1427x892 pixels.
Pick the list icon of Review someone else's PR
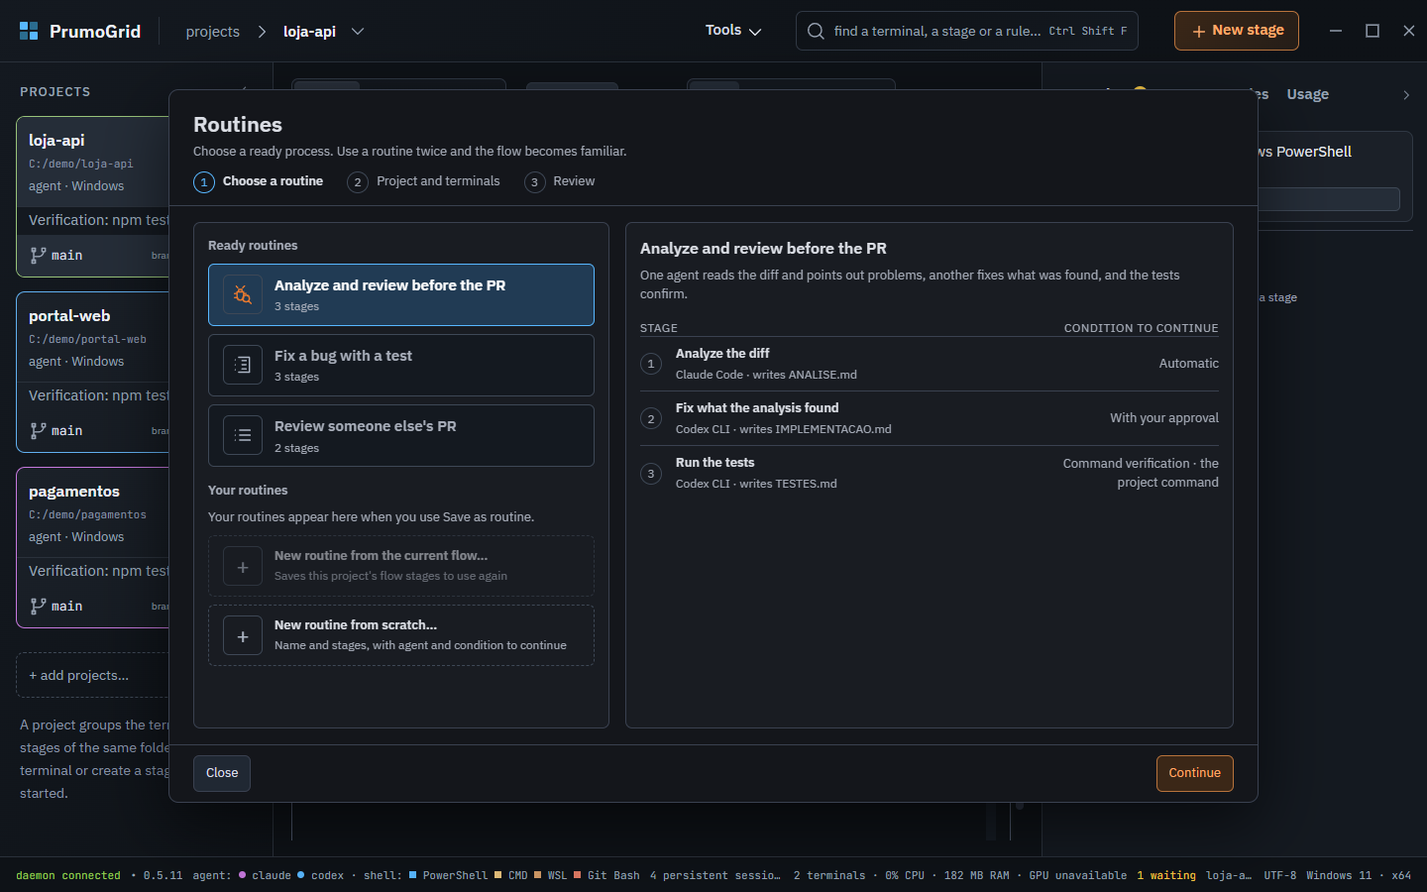[243, 435]
